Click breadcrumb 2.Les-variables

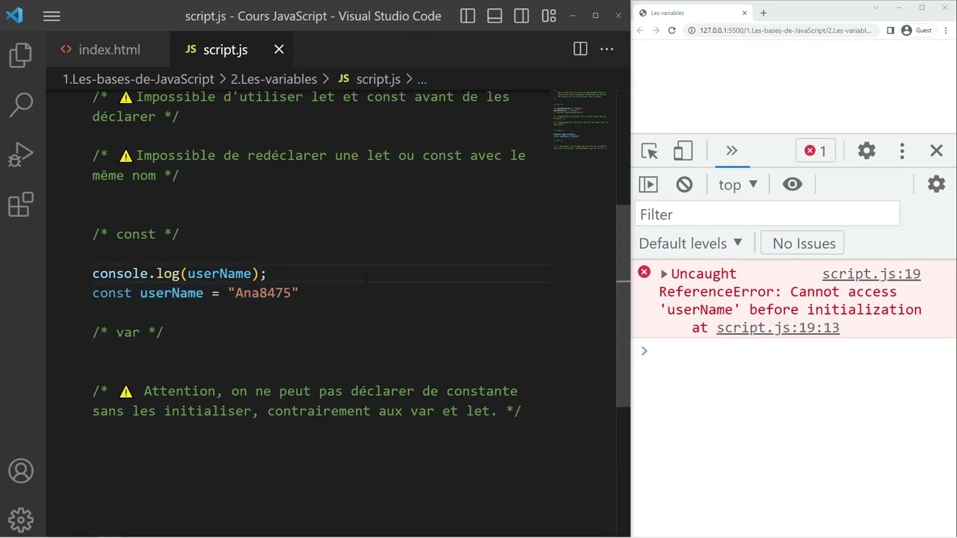click(x=274, y=78)
